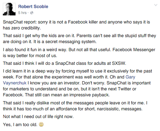Open the '5 hrs' timestamp permalink
Image resolution: width=160 pixels, height=131 pixels.
pyautogui.click(x=22, y=13)
